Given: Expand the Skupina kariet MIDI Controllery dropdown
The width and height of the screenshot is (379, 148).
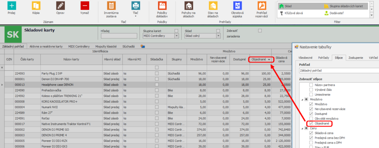Looking at the screenshot, I should (177, 36).
